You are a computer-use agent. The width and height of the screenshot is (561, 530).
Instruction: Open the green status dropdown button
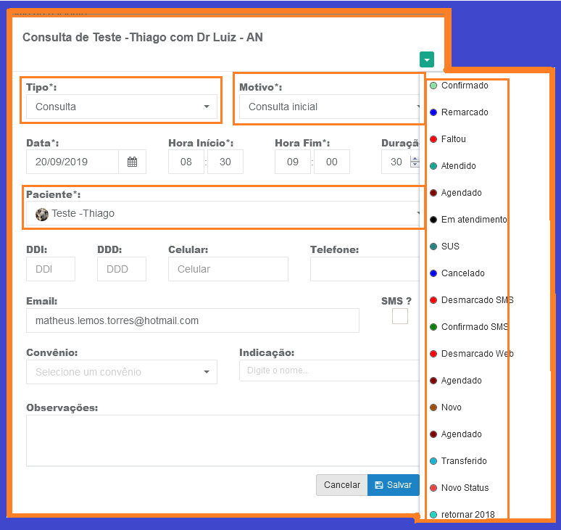point(426,60)
